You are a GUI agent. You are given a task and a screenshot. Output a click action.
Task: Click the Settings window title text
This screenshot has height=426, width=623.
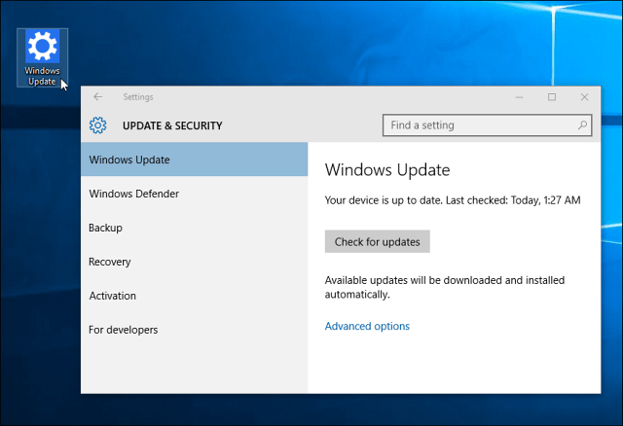(138, 97)
